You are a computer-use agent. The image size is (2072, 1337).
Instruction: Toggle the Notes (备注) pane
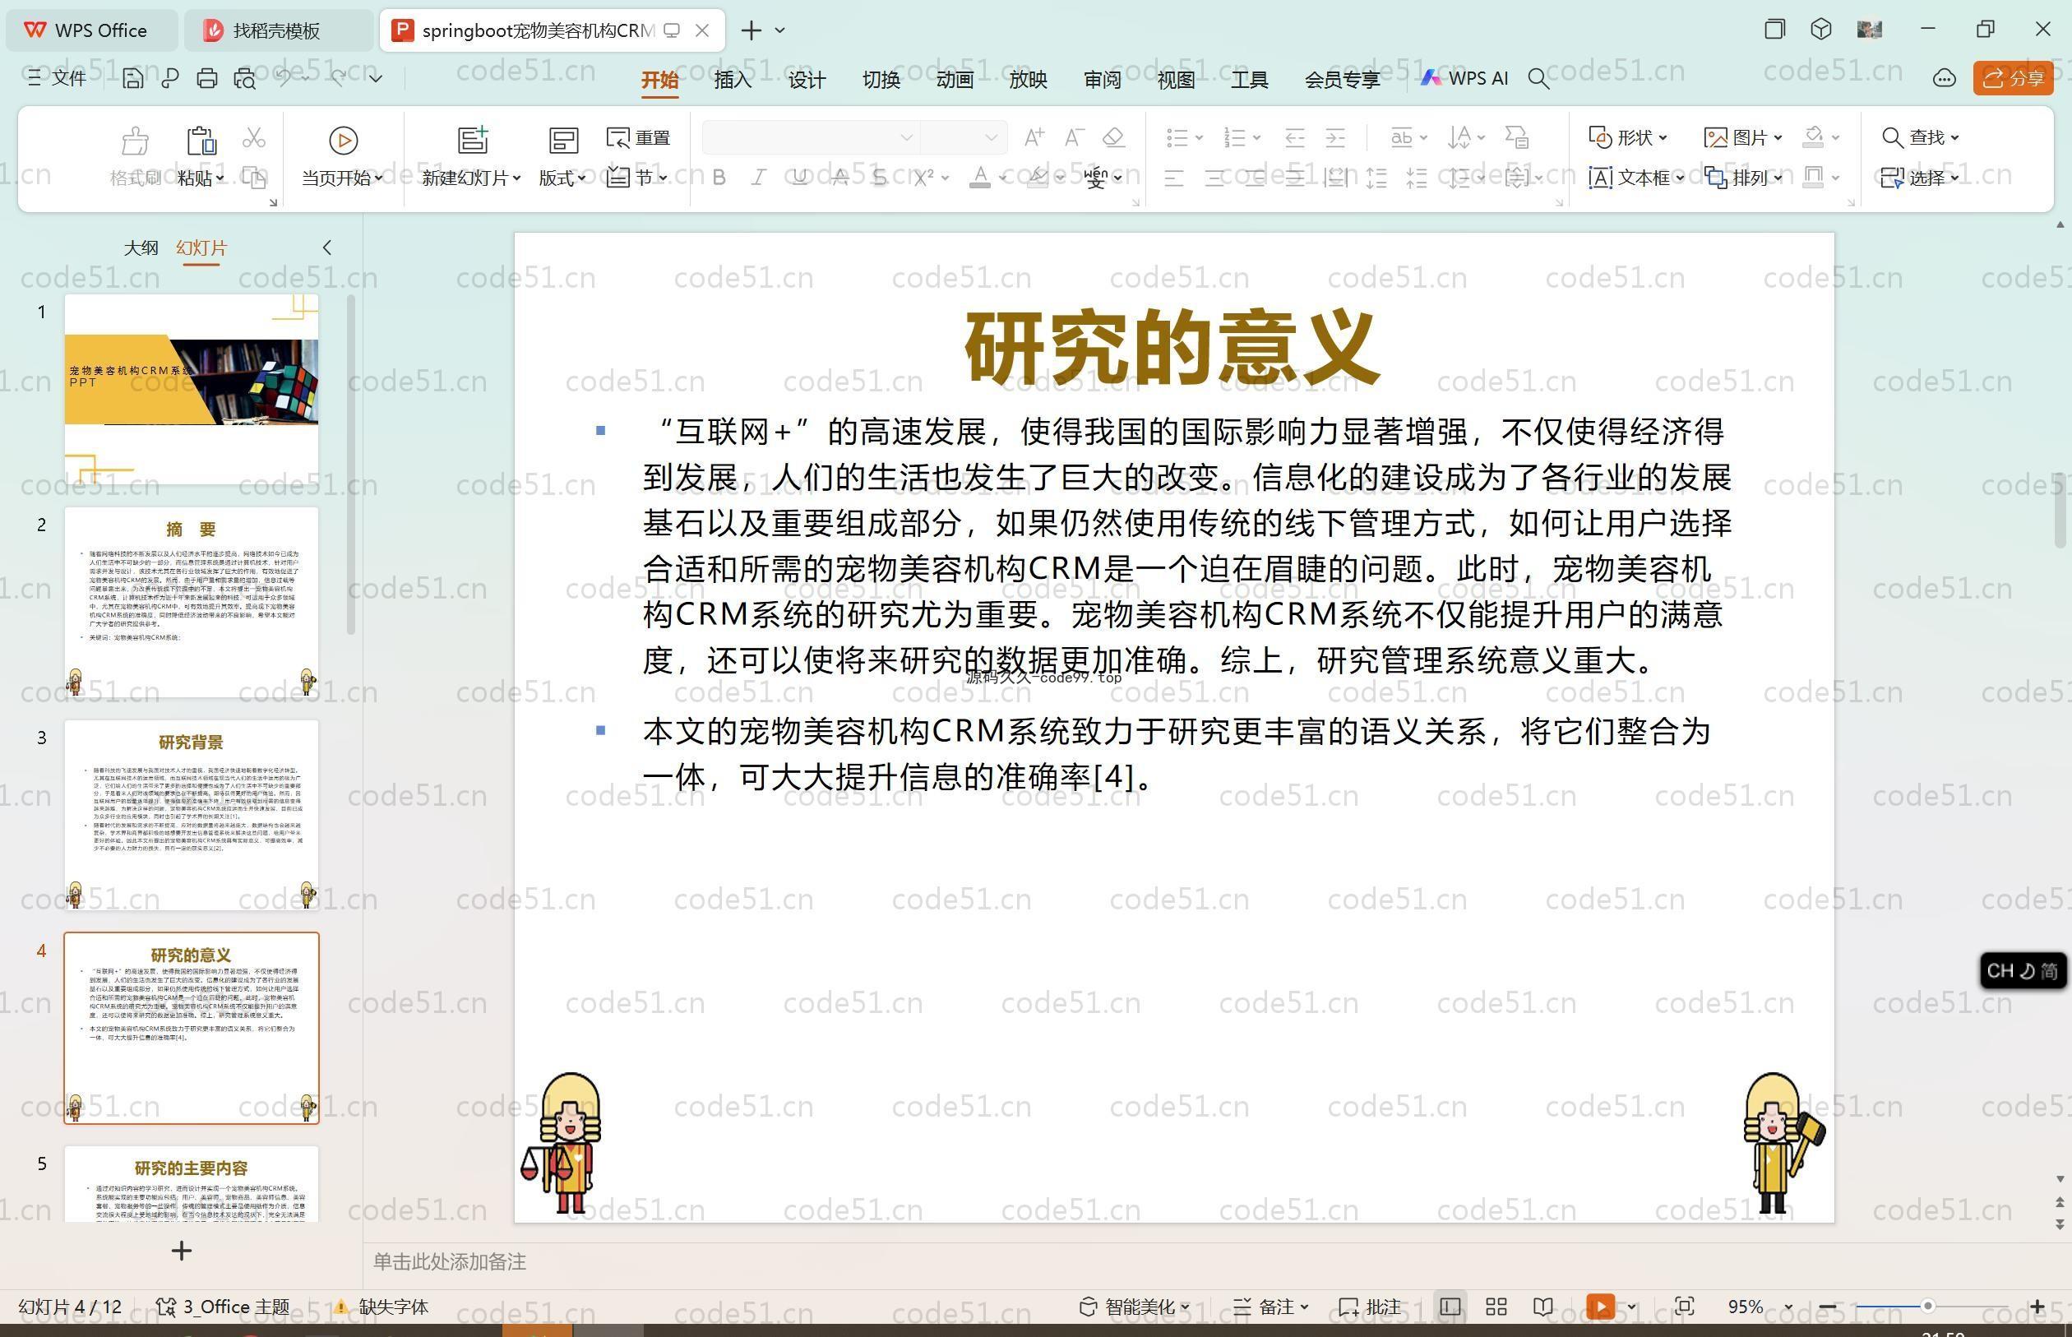[x=1270, y=1307]
